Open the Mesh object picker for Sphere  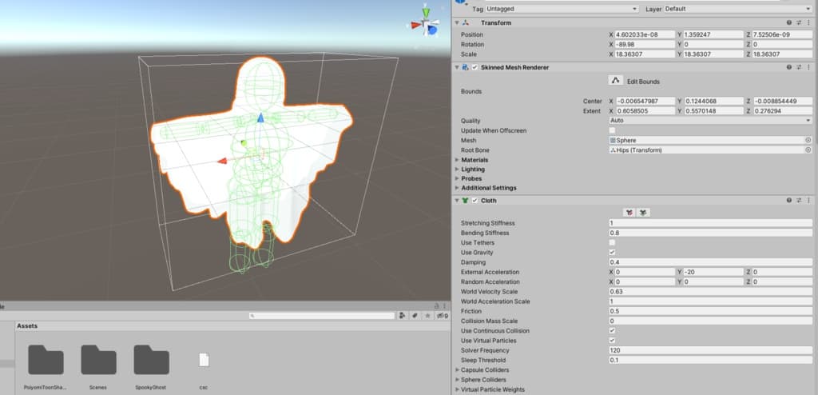point(808,140)
